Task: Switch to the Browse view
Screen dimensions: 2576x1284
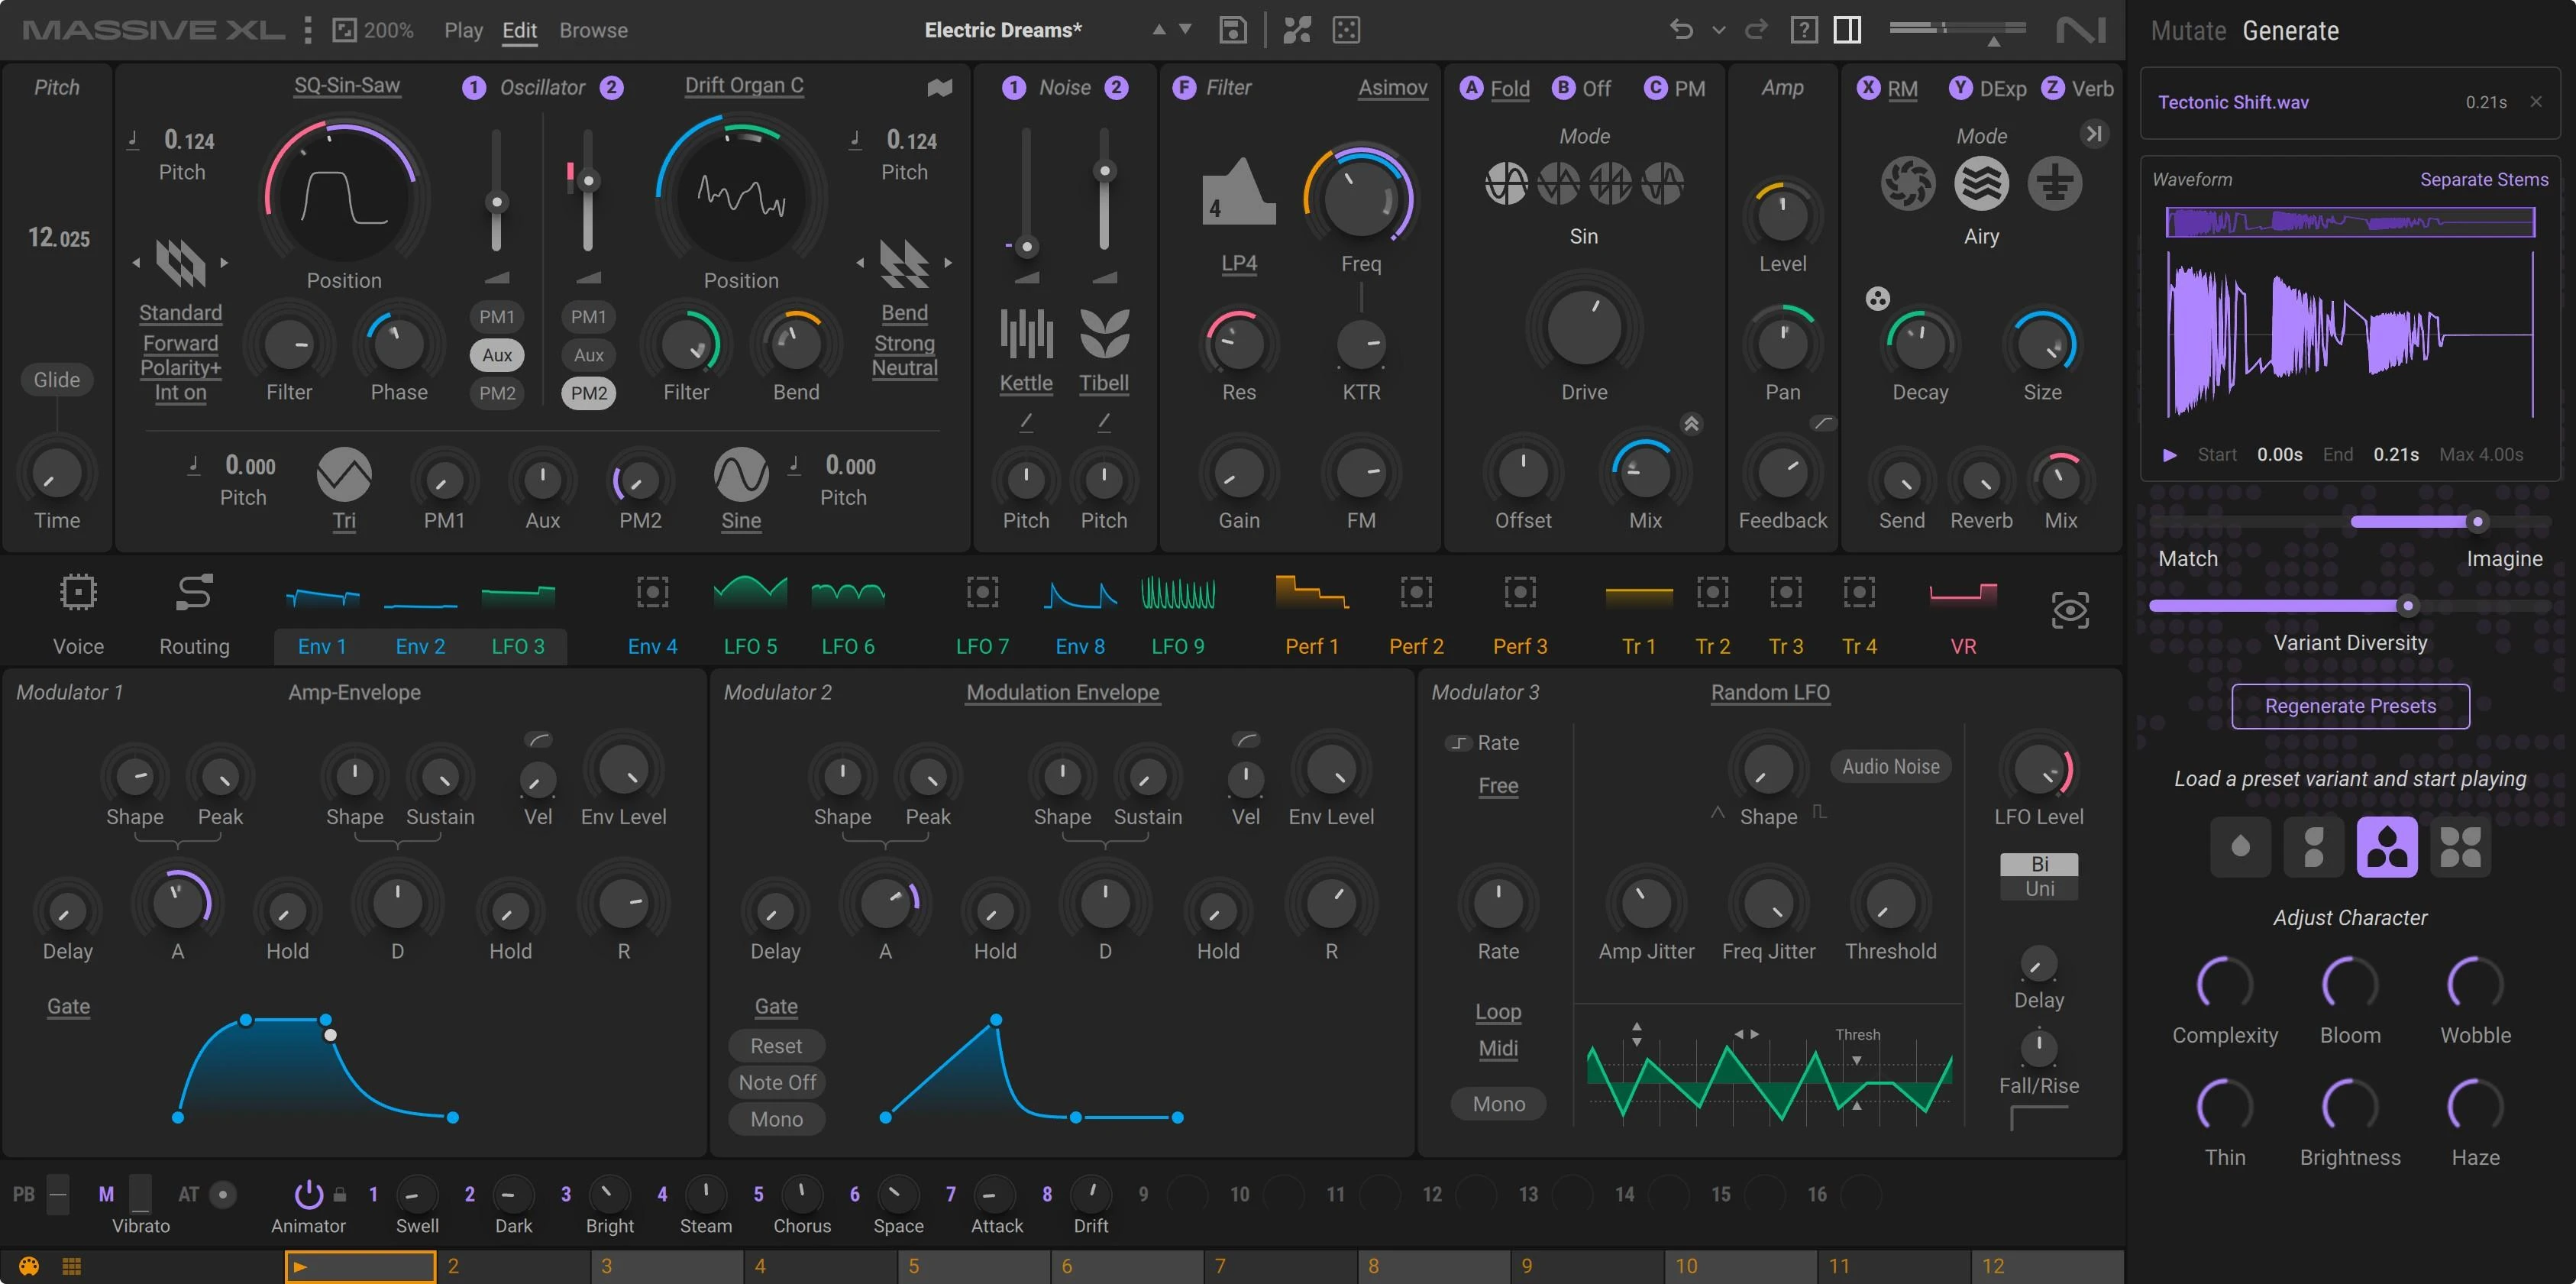Action: (593, 30)
